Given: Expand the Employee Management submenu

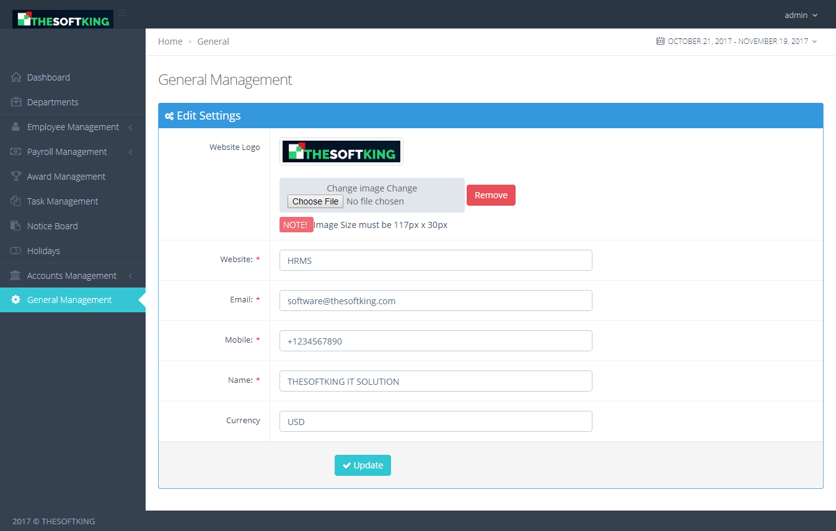Looking at the screenshot, I should (x=73, y=126).
